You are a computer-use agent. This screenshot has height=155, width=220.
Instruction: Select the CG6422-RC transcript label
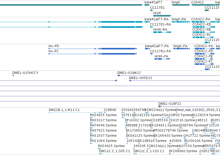[201, 35]
